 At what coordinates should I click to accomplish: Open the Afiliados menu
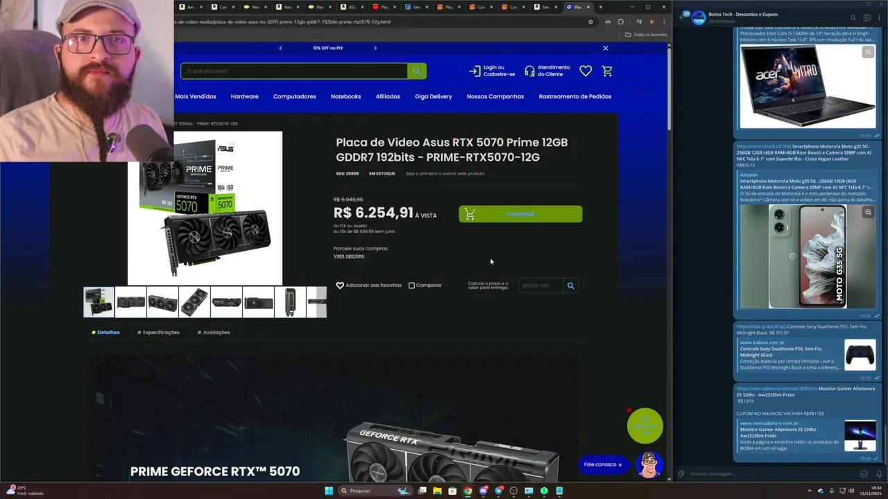tap(388, 96)
